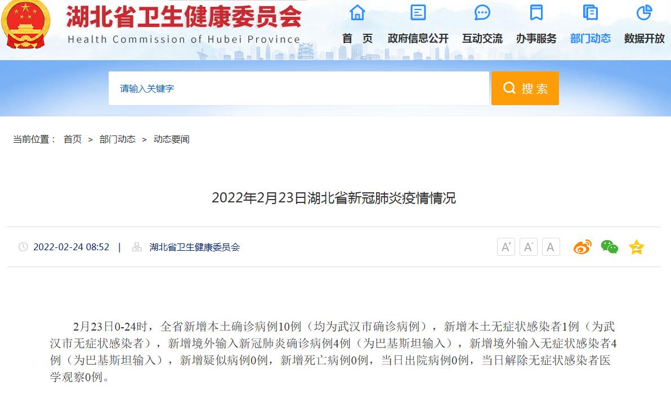The width and height of the screenshot is (671, 393).
Task: Click the home icon above 首页
Action: click(357, 12)
